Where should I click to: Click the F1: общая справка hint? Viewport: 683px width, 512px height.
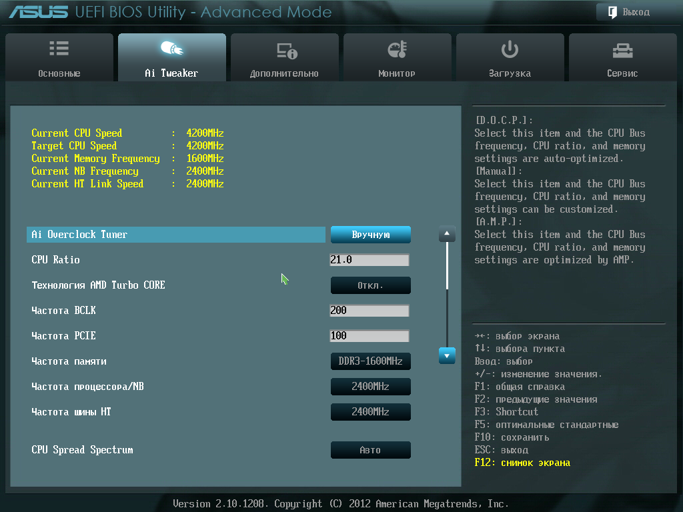tap(520, 387)
